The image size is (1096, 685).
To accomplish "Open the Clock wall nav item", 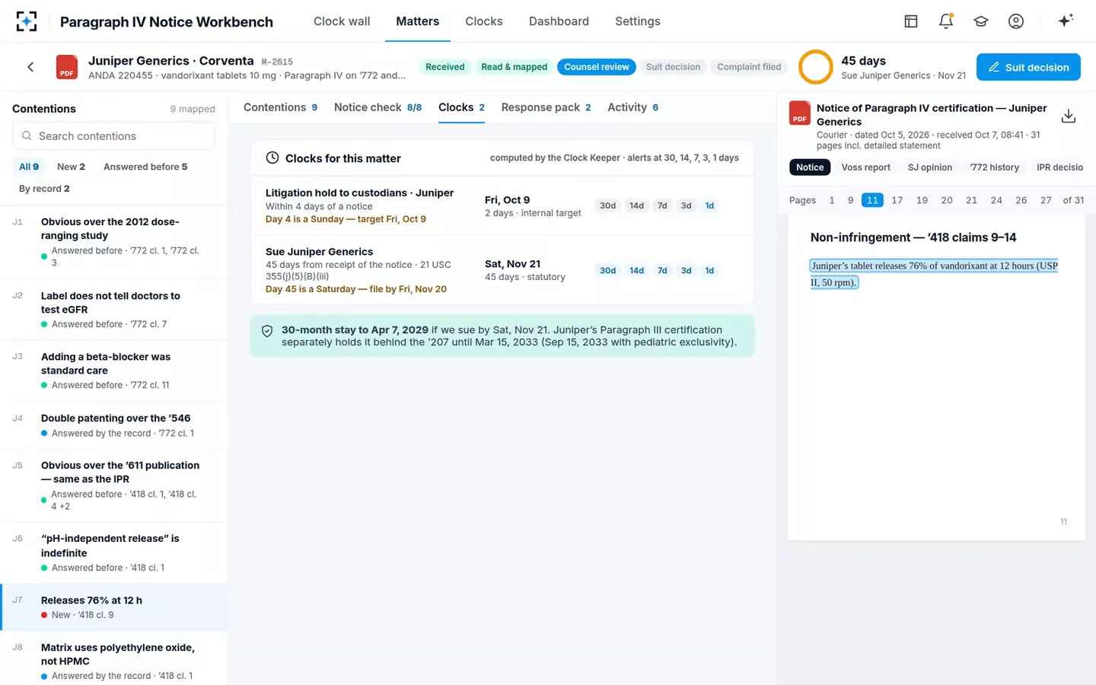I will point(342,21).
